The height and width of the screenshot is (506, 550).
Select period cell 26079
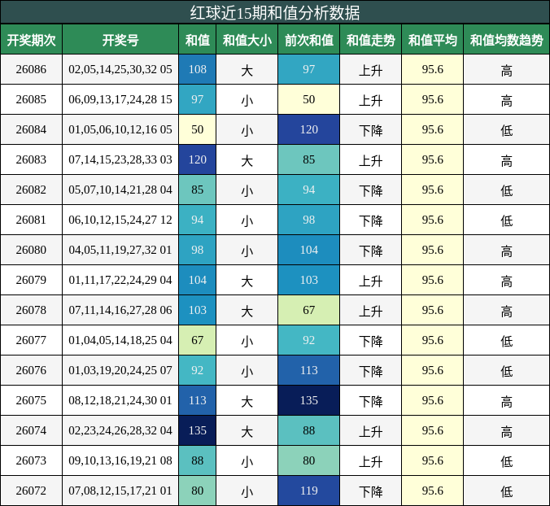point(31,280)
